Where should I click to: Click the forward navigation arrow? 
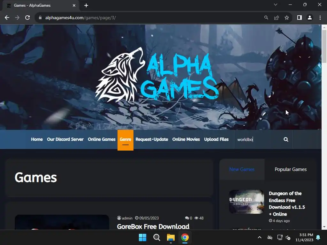(17, 18)
